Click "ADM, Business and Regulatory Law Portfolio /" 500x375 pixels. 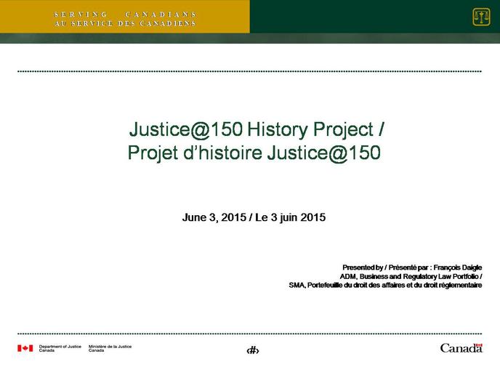411,276
